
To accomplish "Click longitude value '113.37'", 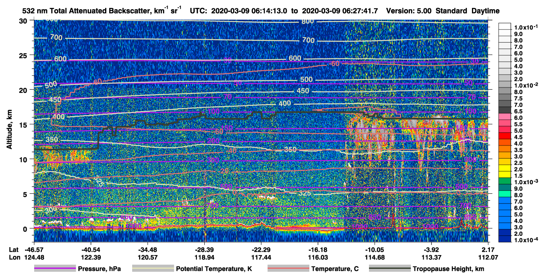I will tap(432, 257).
